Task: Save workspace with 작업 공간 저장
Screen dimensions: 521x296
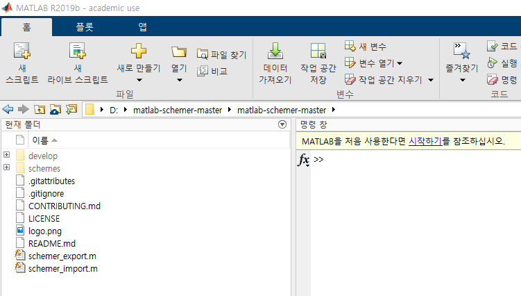Action: click(318, 63)
